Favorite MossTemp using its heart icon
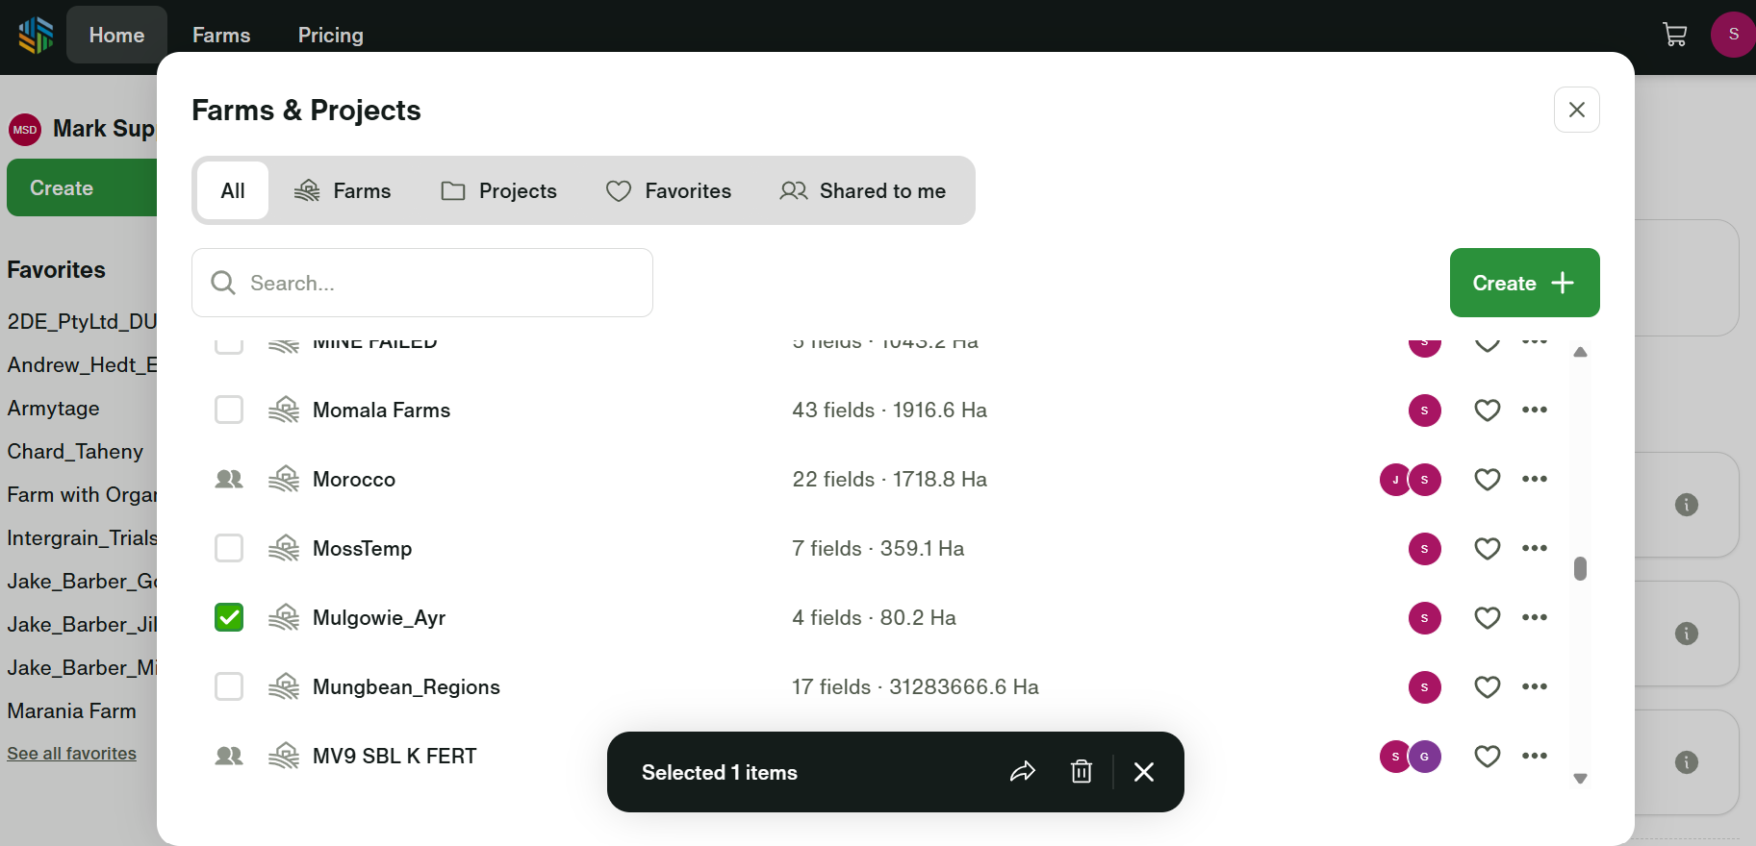Viewport: 1756px width, 846px height. click(x=1487, y=549)
